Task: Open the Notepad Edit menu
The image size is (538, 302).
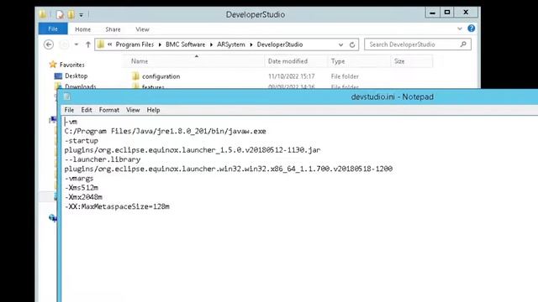Action: 87,110
